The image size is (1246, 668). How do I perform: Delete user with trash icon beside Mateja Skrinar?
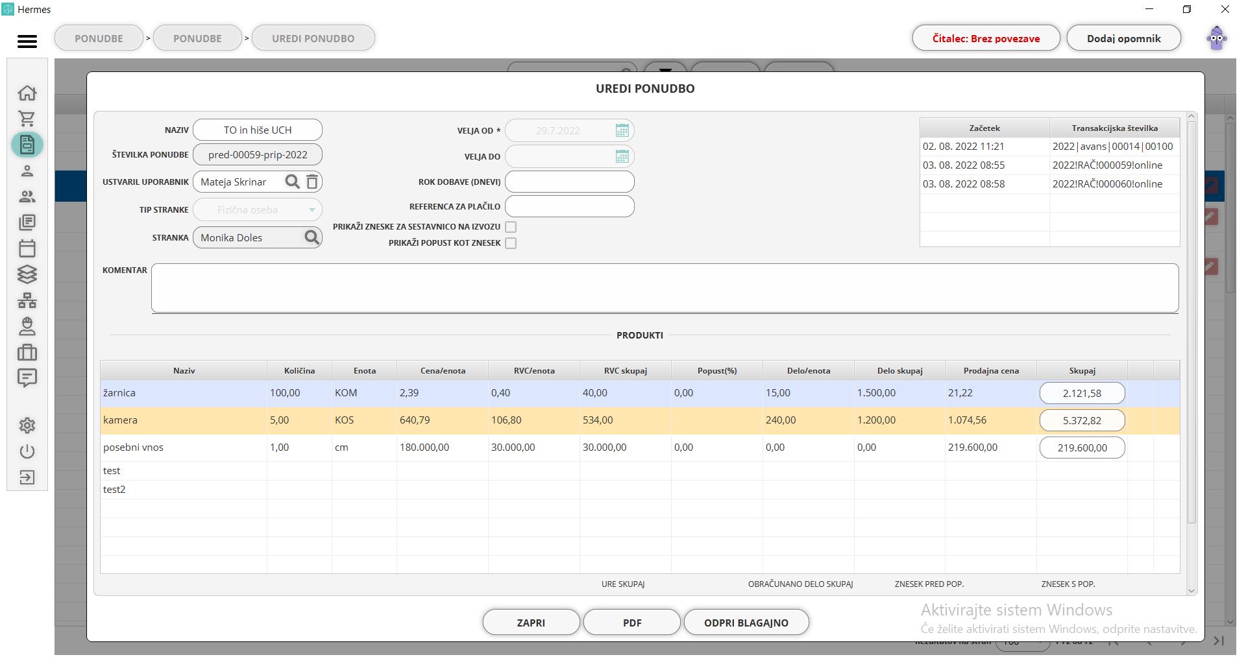coord(312,182)
